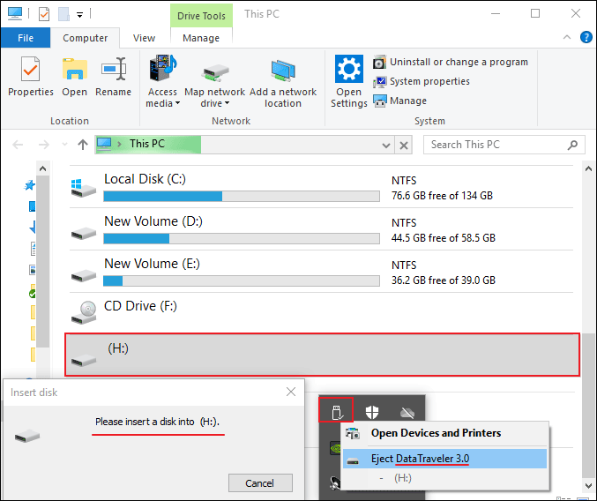Go back with the Back arrow
Viewport: 597px width, 501px height.
tap(18, 145)
